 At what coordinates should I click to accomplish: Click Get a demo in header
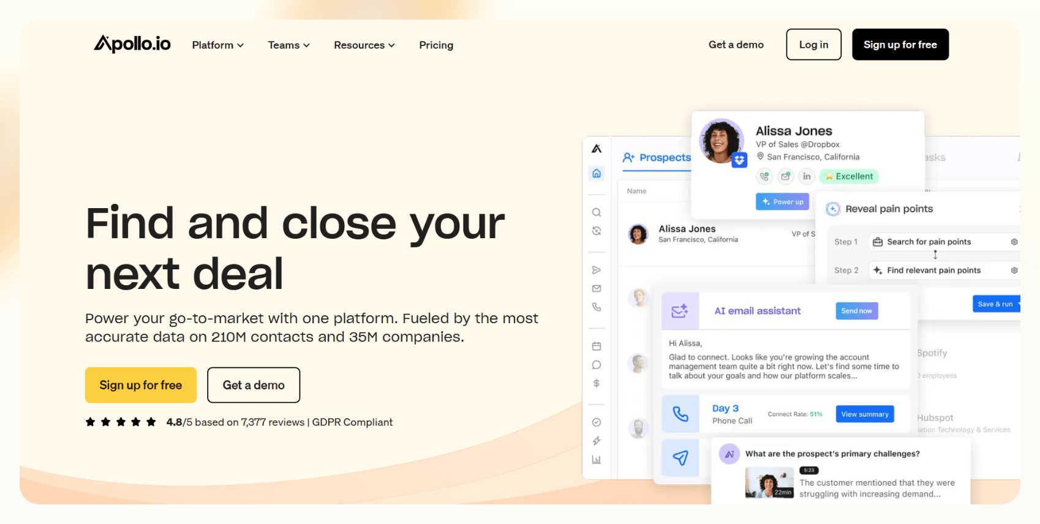736,44
